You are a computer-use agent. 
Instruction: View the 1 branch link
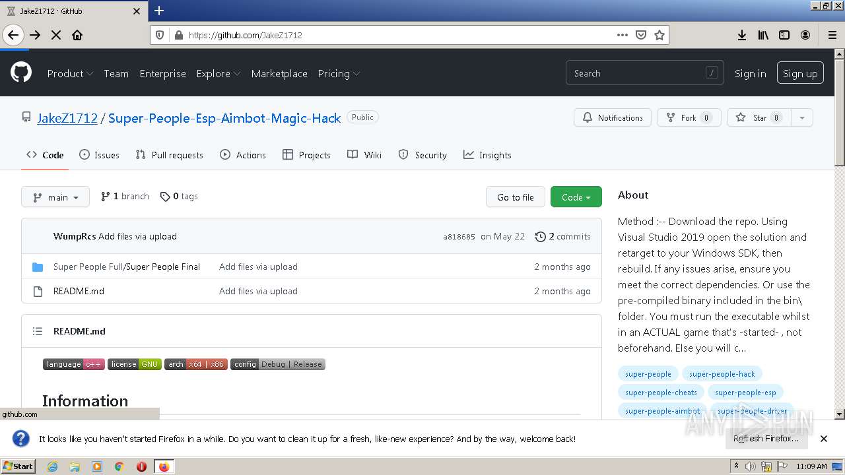point(125,196)
